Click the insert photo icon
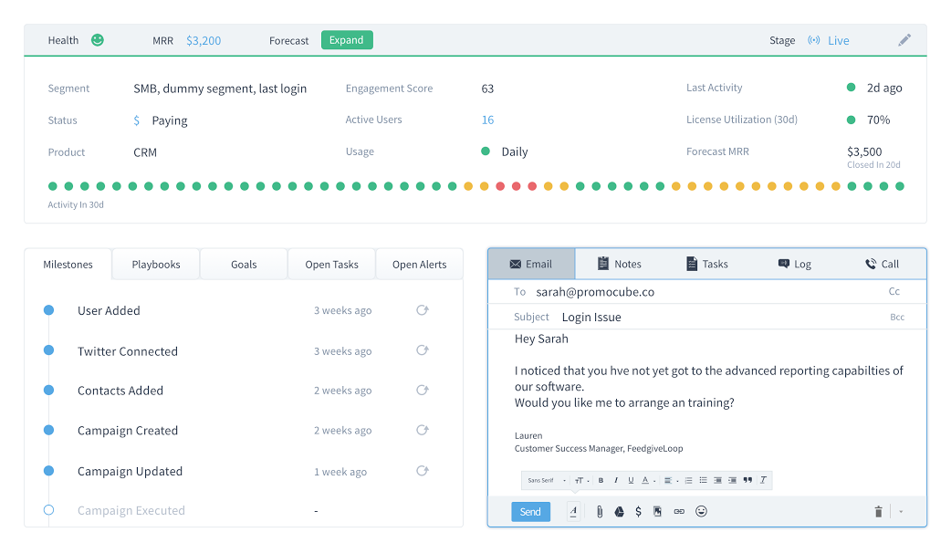Screen dimensions: 951x553 657,511
